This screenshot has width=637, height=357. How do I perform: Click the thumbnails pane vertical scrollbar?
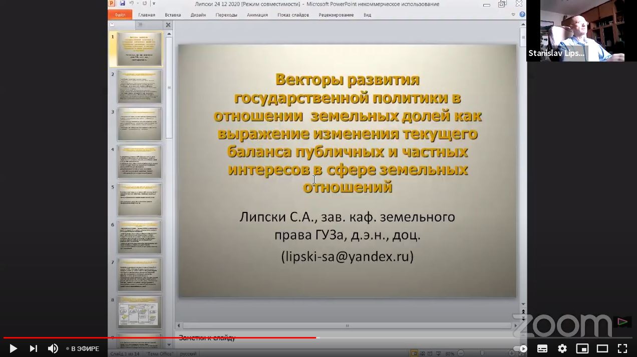tap(169, 87)
